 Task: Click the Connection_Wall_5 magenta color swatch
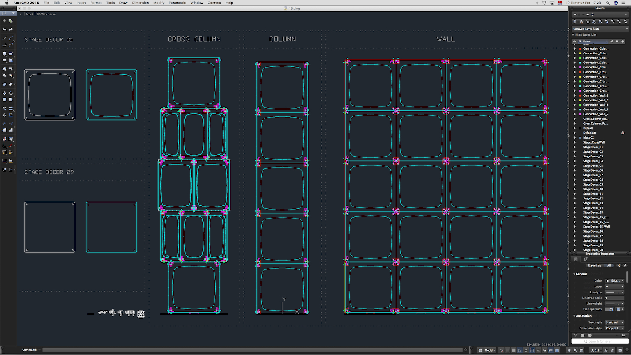[x=580, y=114]
